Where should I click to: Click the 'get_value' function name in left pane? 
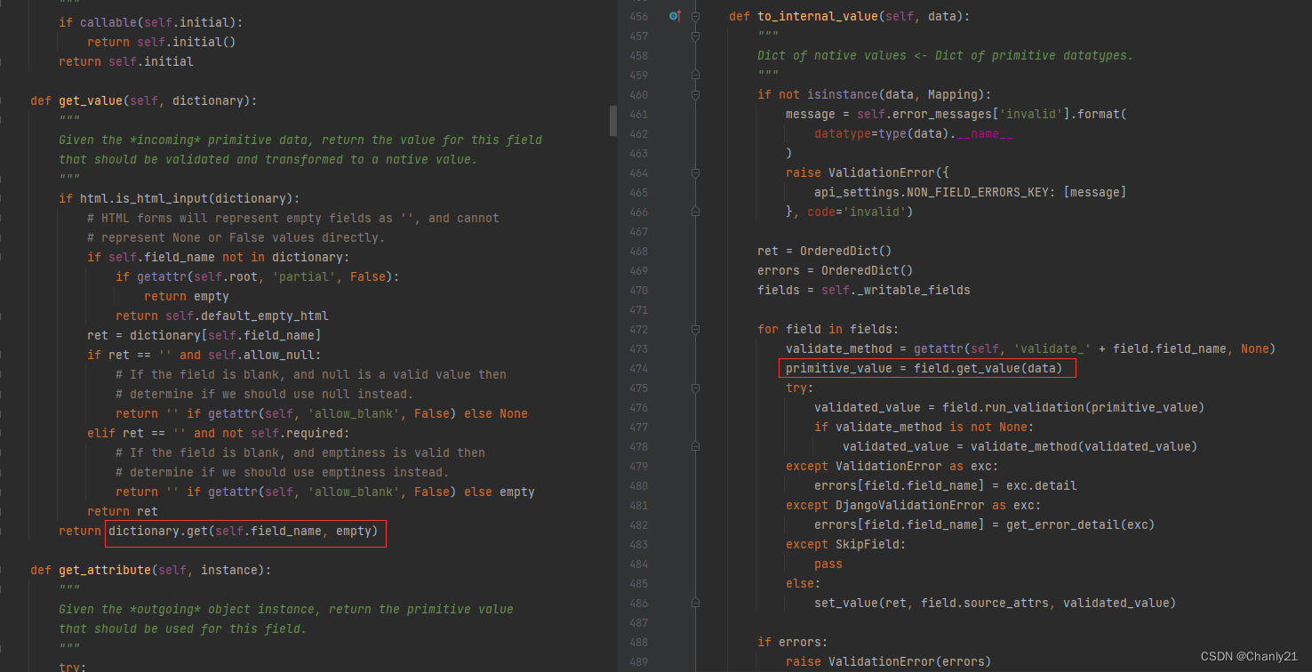pos(91,100)
